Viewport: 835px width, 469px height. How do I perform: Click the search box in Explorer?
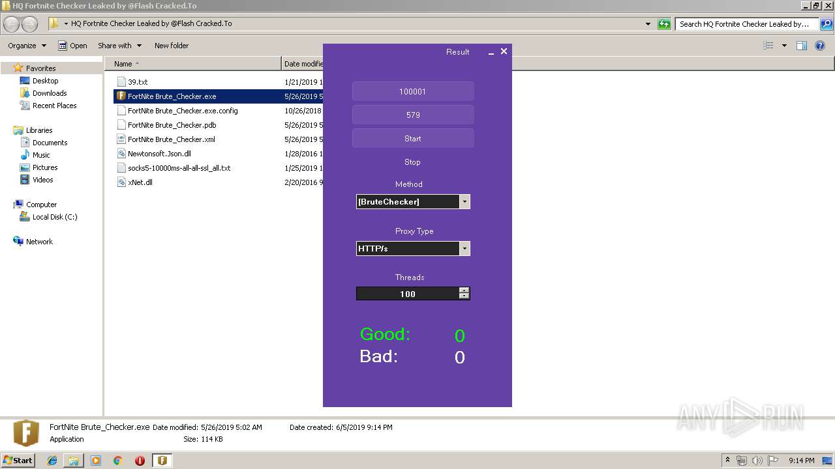point(747,24)
